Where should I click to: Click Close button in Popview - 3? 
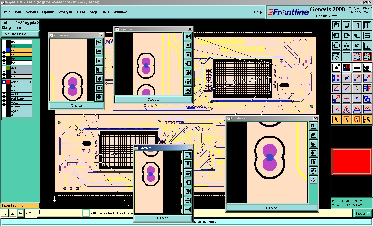(x=76, y=106)
